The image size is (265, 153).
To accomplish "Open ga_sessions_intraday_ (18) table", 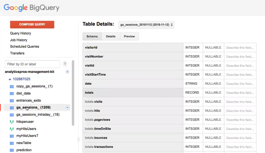I will (38, 115).
